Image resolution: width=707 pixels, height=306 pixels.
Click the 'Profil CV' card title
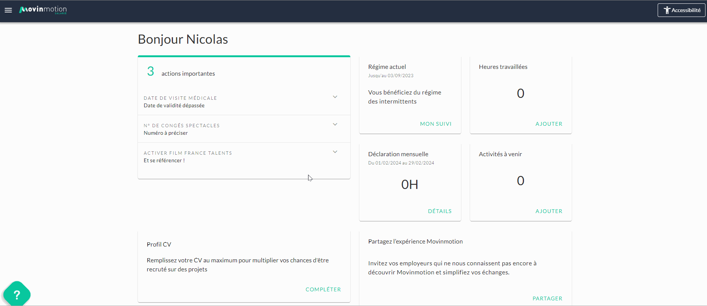click(159, 244)
